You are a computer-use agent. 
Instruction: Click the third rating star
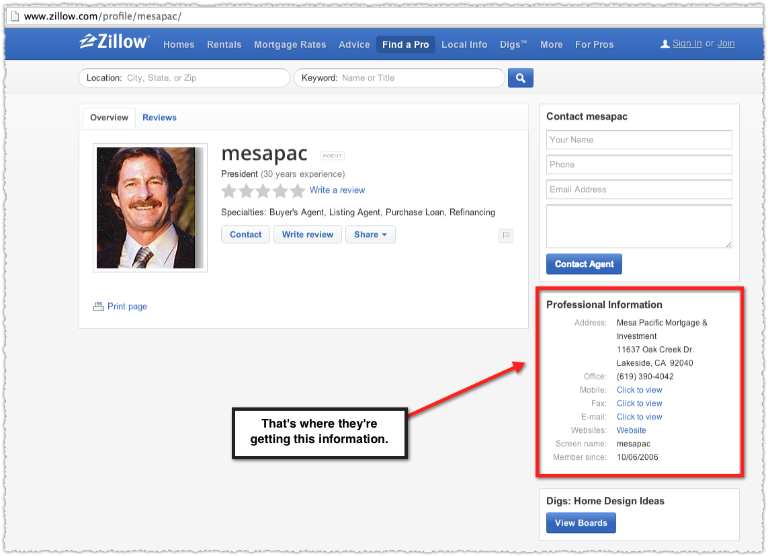[263, 190]
